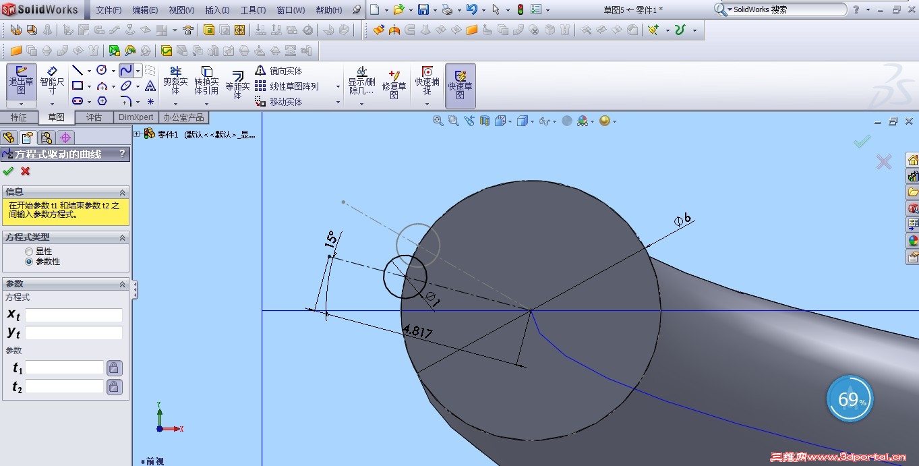Select the Line sketch tool
919x466 pixels.
(x=78, y=70)
